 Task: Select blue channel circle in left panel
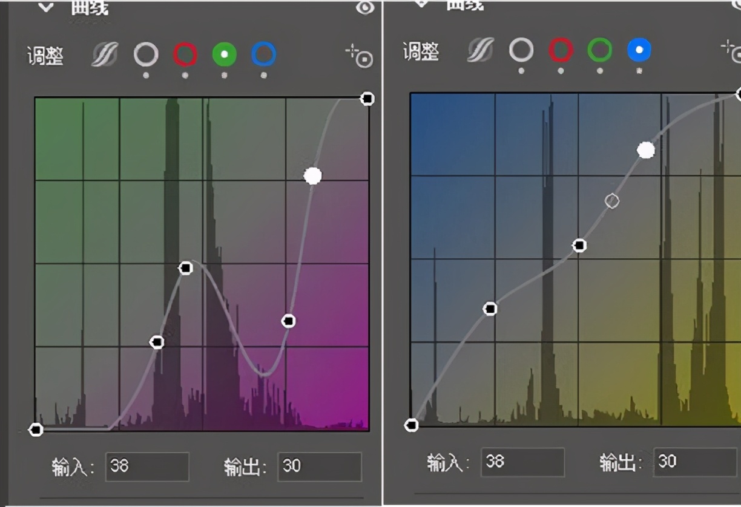tap(263, 55)
